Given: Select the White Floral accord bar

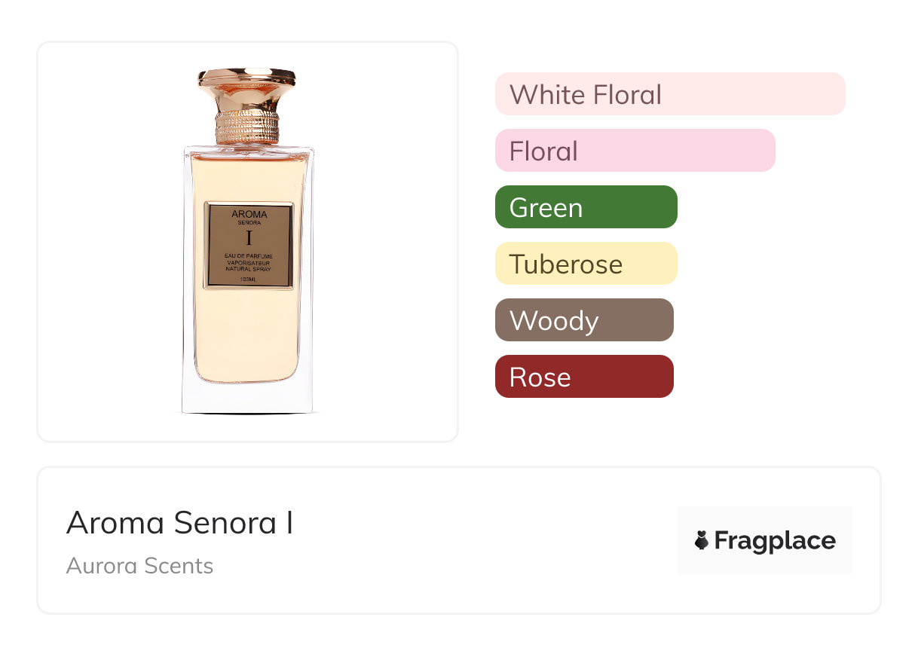Looking at the screenshot, I should (669, 94).
